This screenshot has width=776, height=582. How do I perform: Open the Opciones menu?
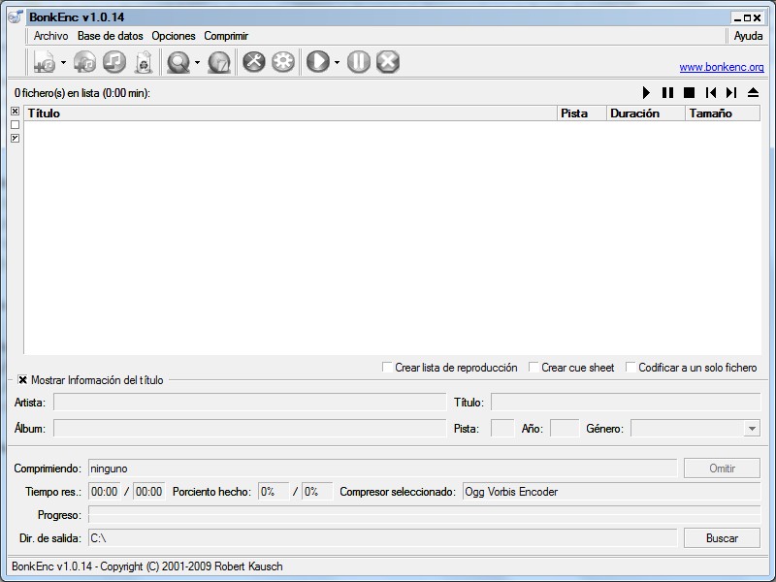[x=174, y=36]
